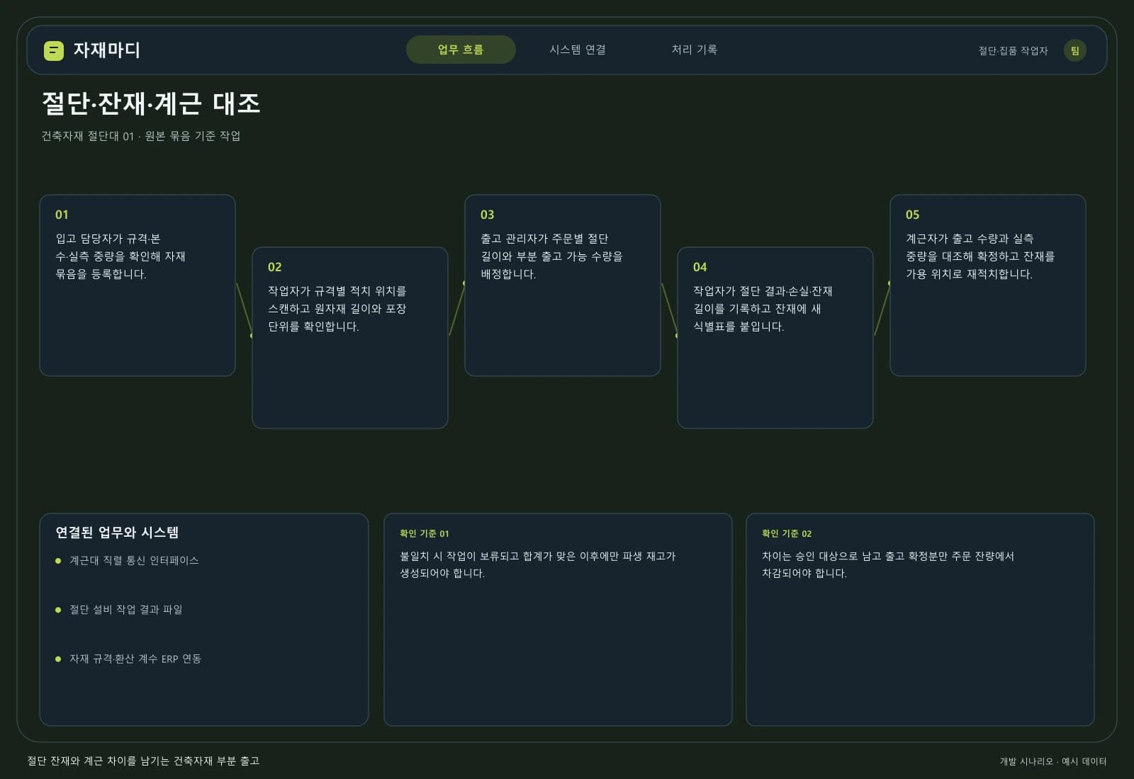Open the 업무 흐름 tab
The height and width of the screenshot is (779, 1134).
click(461, 50)
